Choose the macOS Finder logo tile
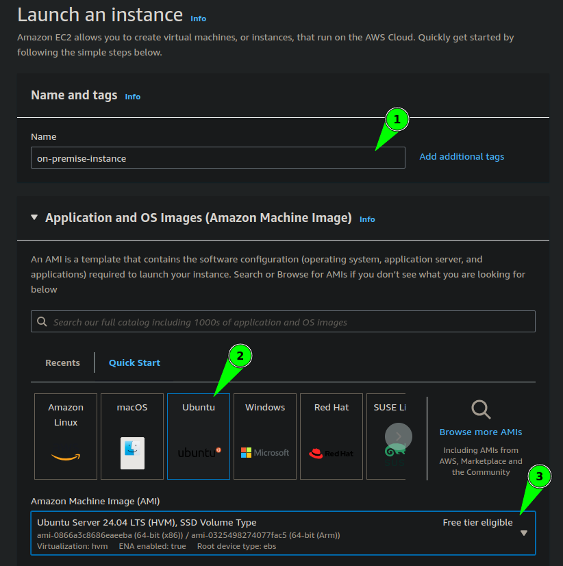563x566 pixels. [x=132, y=436]
